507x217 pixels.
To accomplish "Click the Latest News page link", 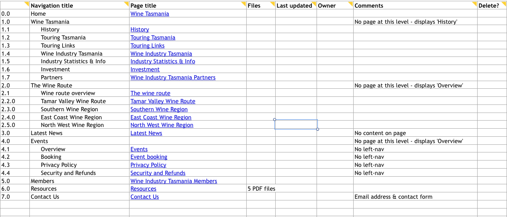I will coord(147,133).
